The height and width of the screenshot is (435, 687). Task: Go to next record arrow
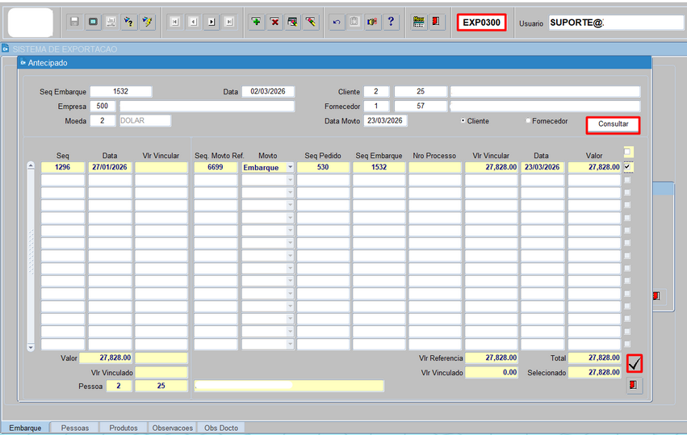click(211, 22)
